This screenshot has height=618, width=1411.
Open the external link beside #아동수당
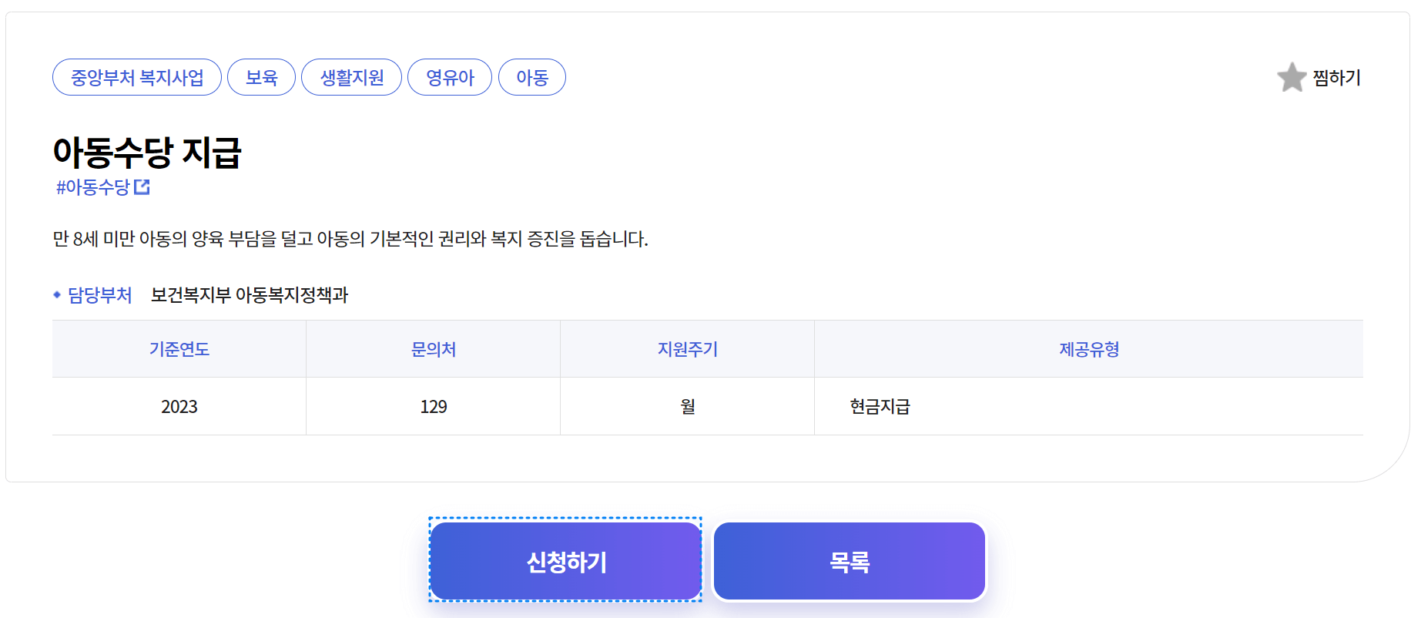[143, 186]
